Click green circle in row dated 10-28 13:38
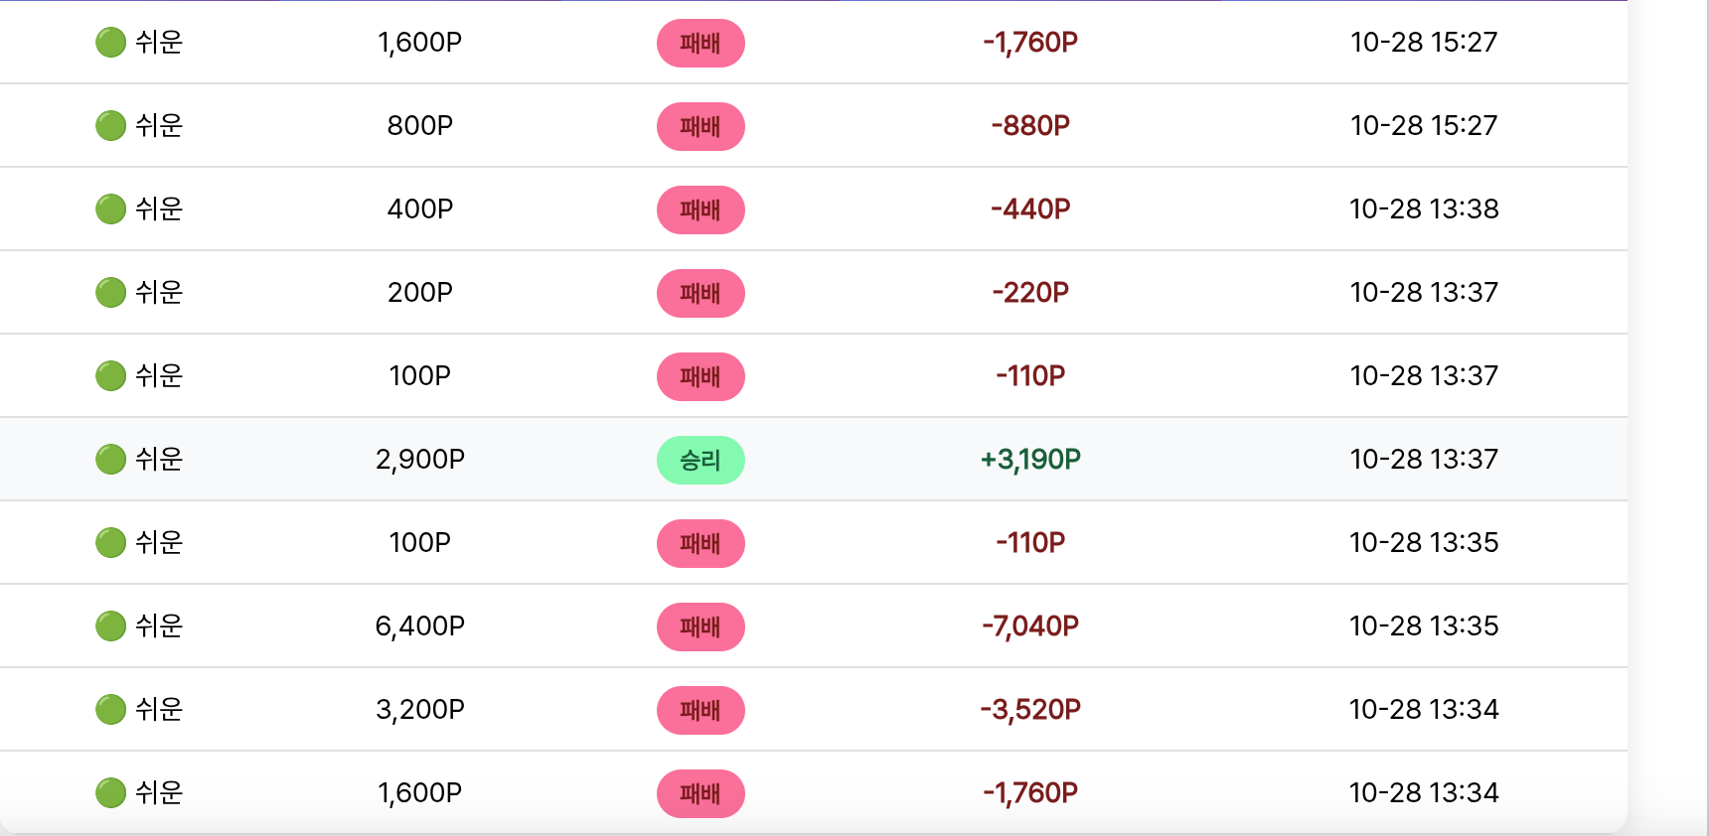 tap(110, 209)
